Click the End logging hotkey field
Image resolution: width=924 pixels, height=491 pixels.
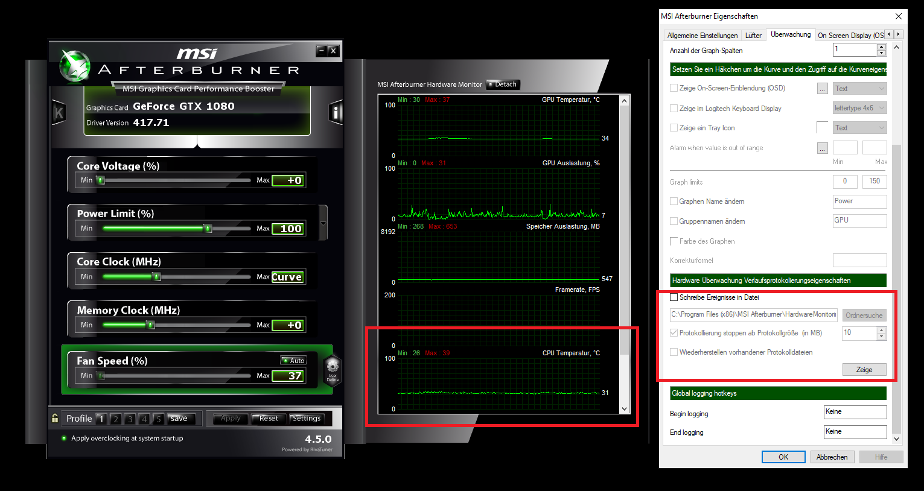[855, 432]
